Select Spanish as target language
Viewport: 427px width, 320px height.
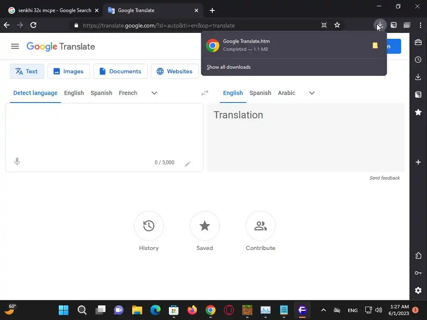(260, 93)
